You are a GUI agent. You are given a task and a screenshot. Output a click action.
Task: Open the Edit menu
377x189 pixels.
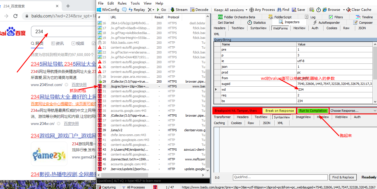111,3
